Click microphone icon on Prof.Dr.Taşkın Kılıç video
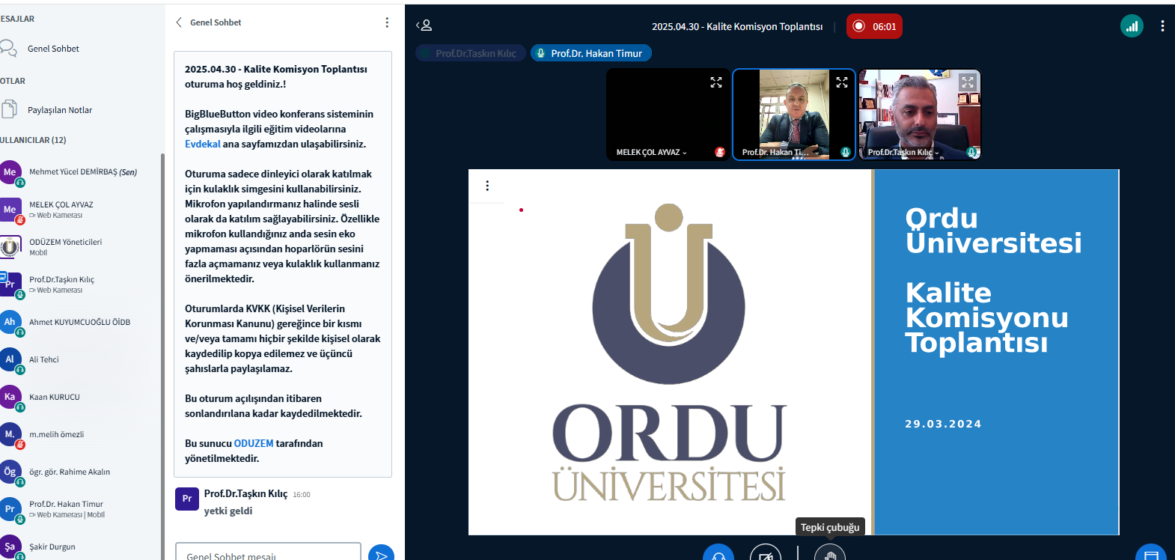The image size is (1175, 560). (971, 152)
